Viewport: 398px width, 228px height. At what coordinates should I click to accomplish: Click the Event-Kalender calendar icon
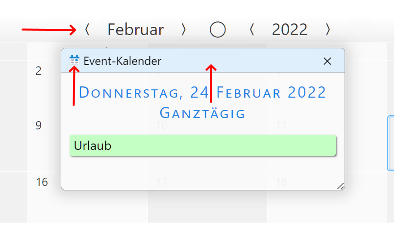pos(75,61)
